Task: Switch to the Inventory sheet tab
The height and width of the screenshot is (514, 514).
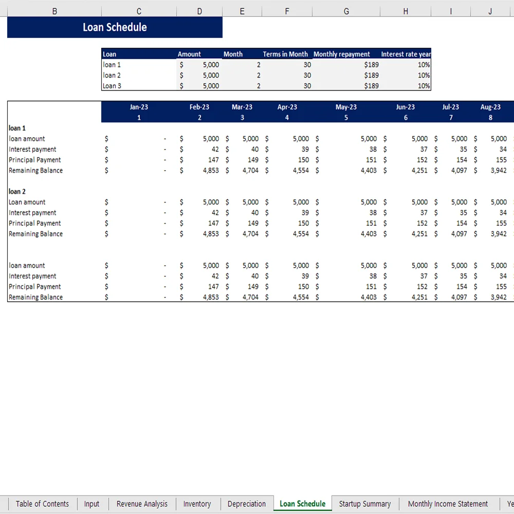Action: [x=197, y=504]
